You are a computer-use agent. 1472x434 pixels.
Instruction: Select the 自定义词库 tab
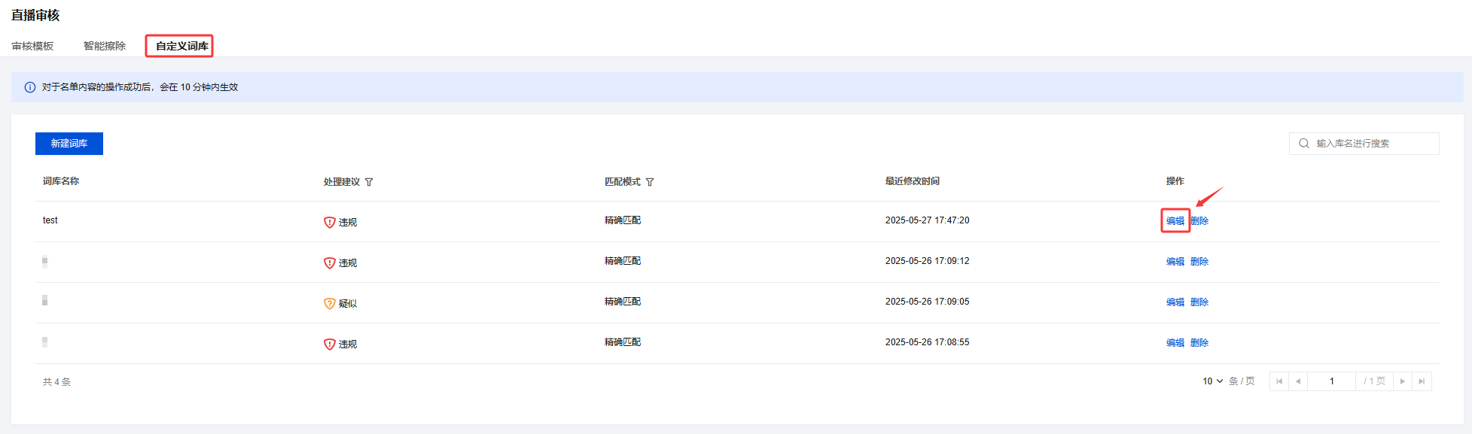click(182, 46)
